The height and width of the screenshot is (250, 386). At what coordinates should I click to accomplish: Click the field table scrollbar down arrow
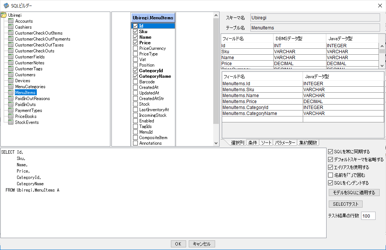[x=382, y=66]
